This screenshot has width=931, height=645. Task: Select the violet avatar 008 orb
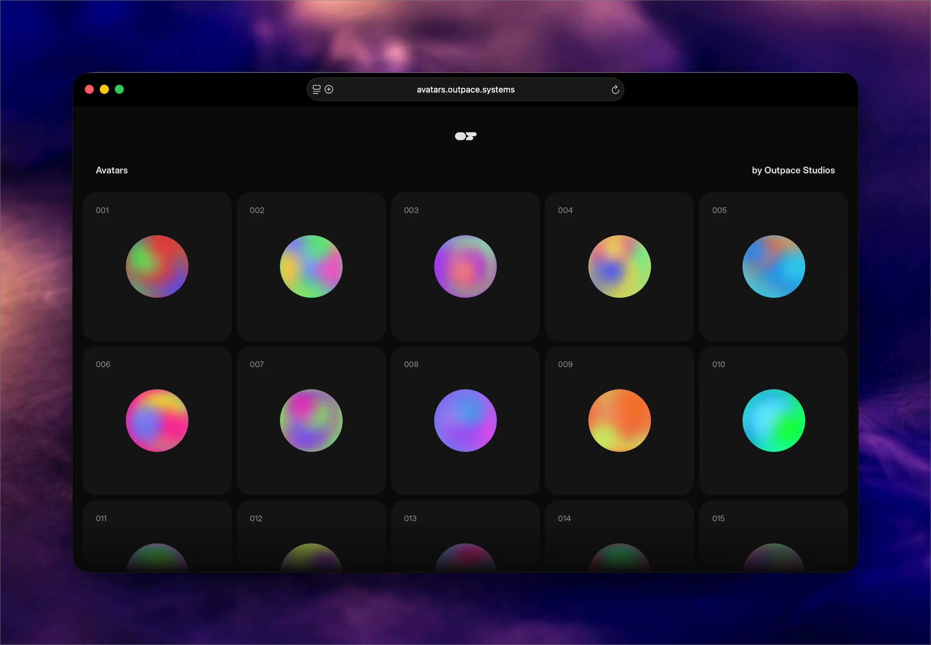(x=465, y=420)
